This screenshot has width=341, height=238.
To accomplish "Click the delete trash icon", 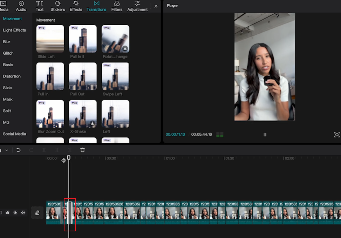I will pos(82,150).
